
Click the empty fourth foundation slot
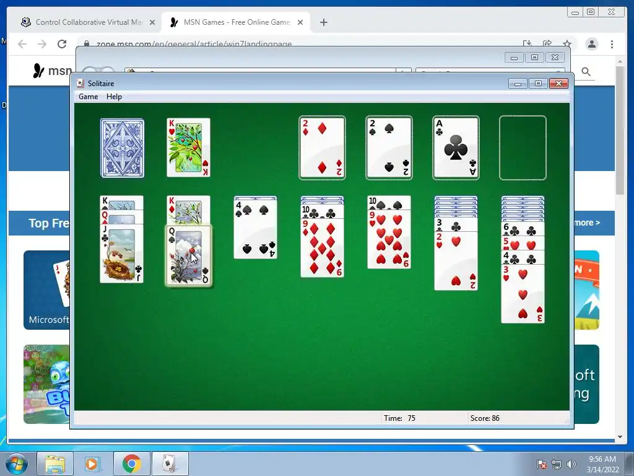[523, 148]
